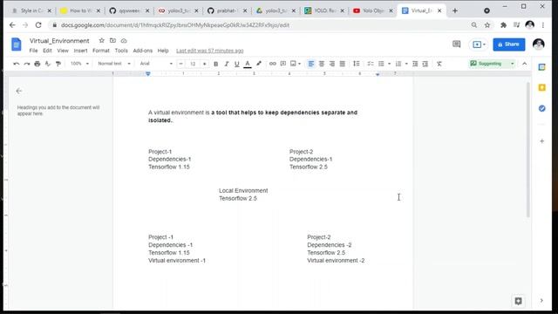
Task: Set justified alignment
Action: pyautogui.click(x=342, y=64)
